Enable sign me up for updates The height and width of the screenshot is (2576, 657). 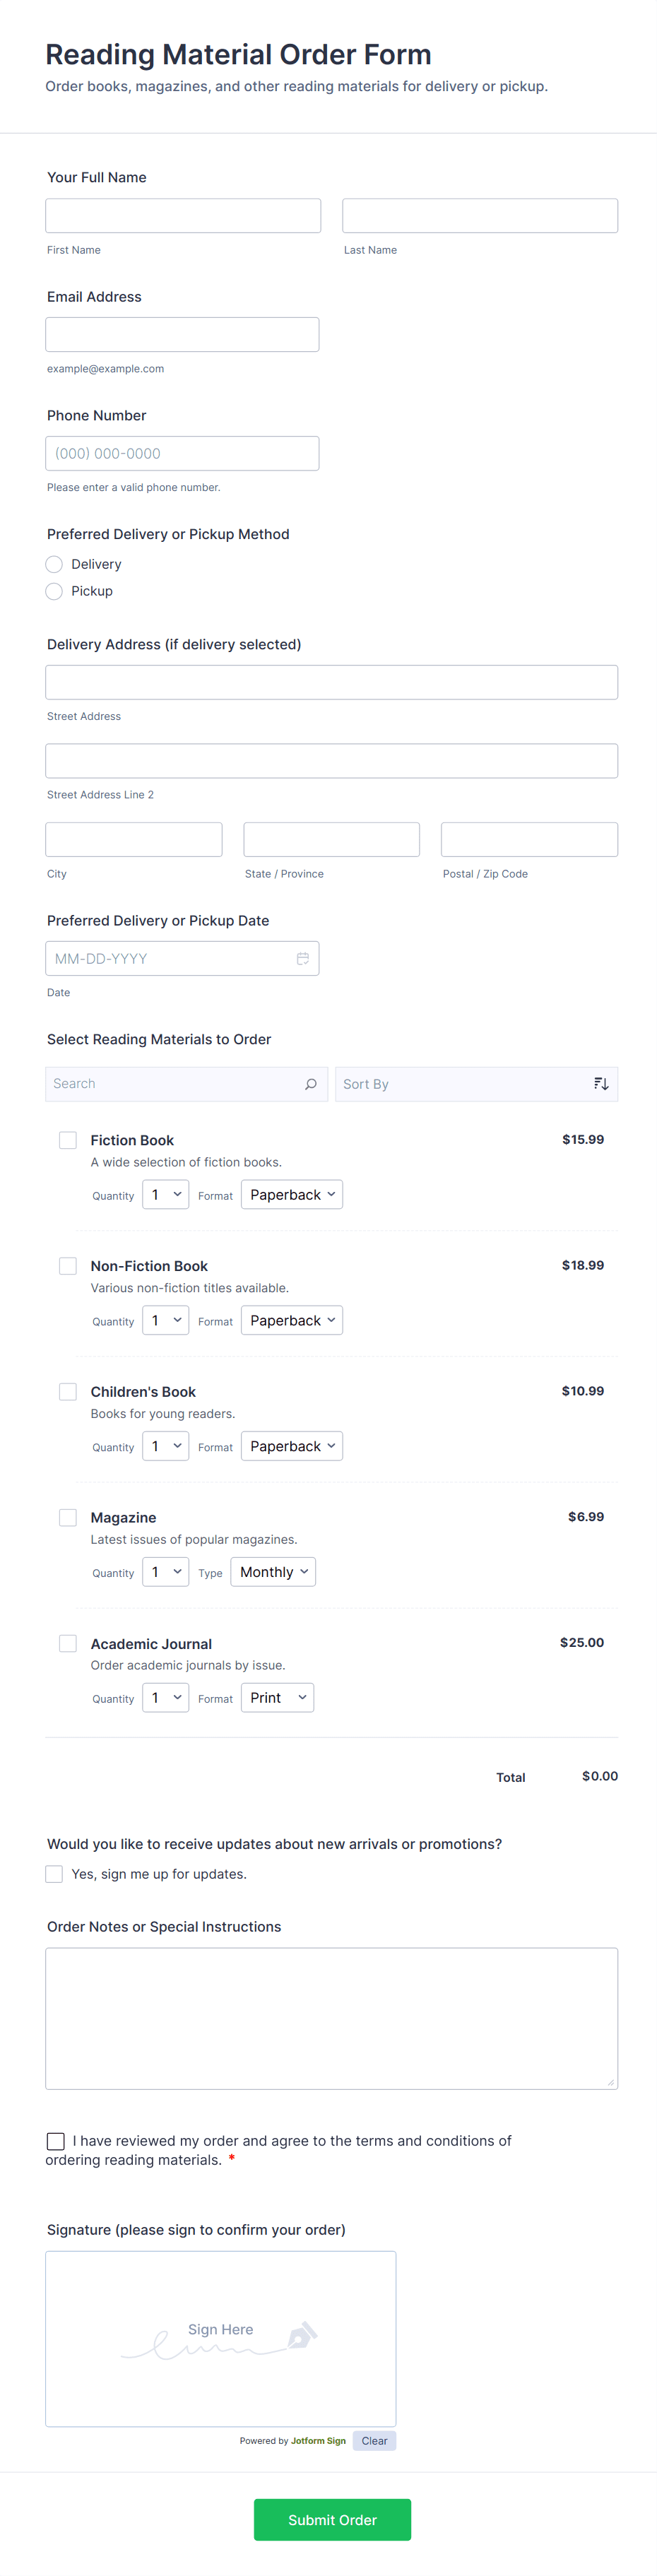(54, 1874)
